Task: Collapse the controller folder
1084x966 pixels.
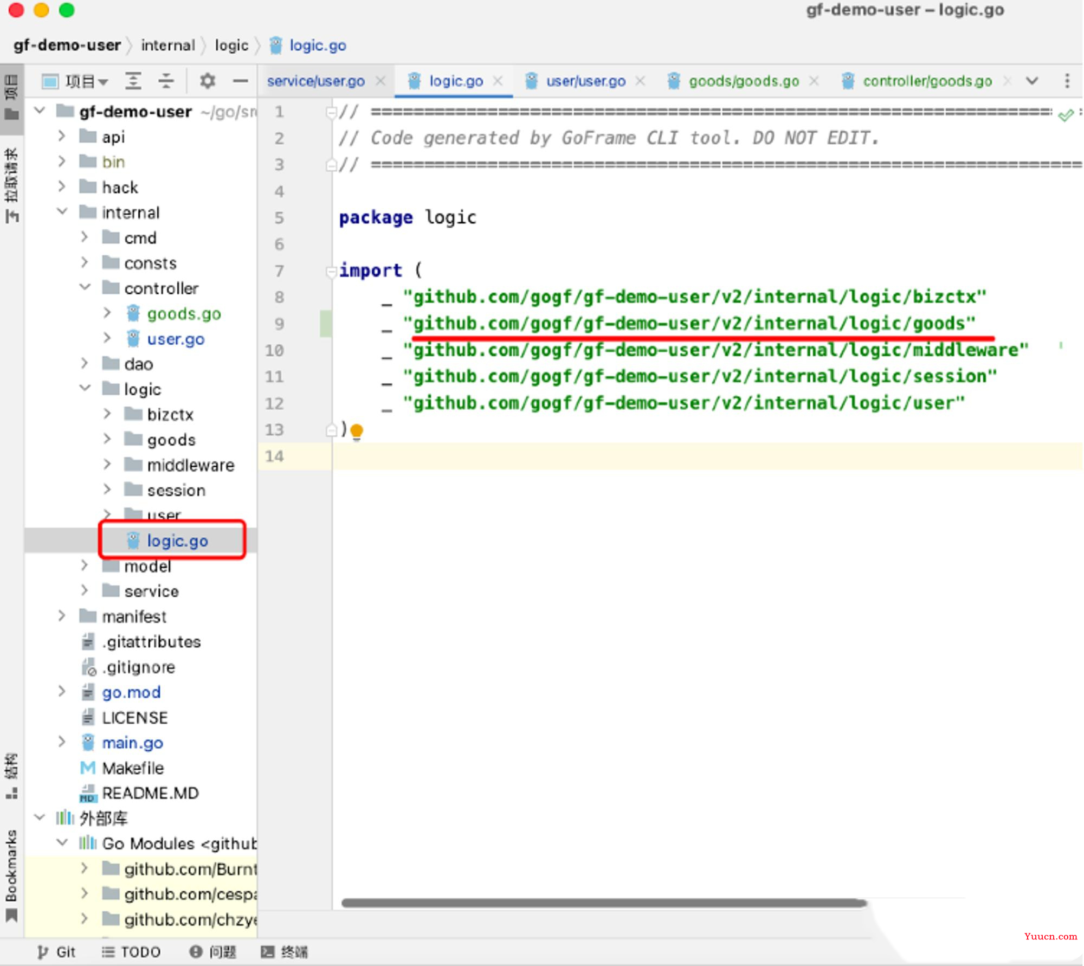Action: click(85, 287)
